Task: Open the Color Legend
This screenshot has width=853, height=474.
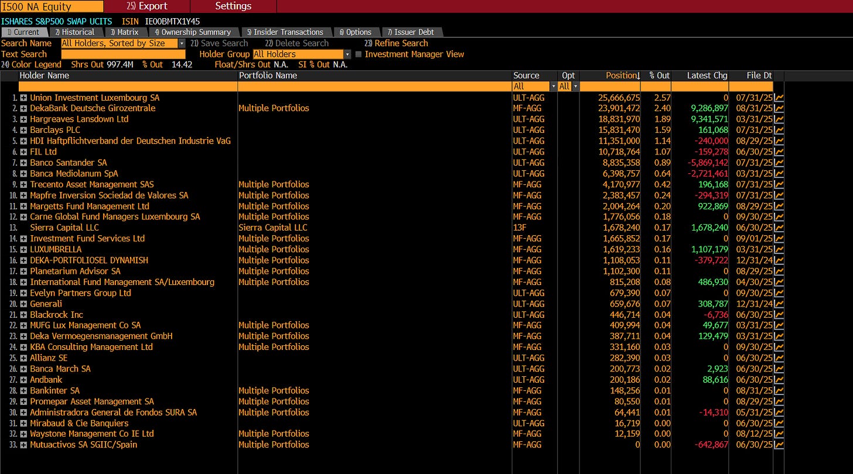Action: (x=31, y=65)
